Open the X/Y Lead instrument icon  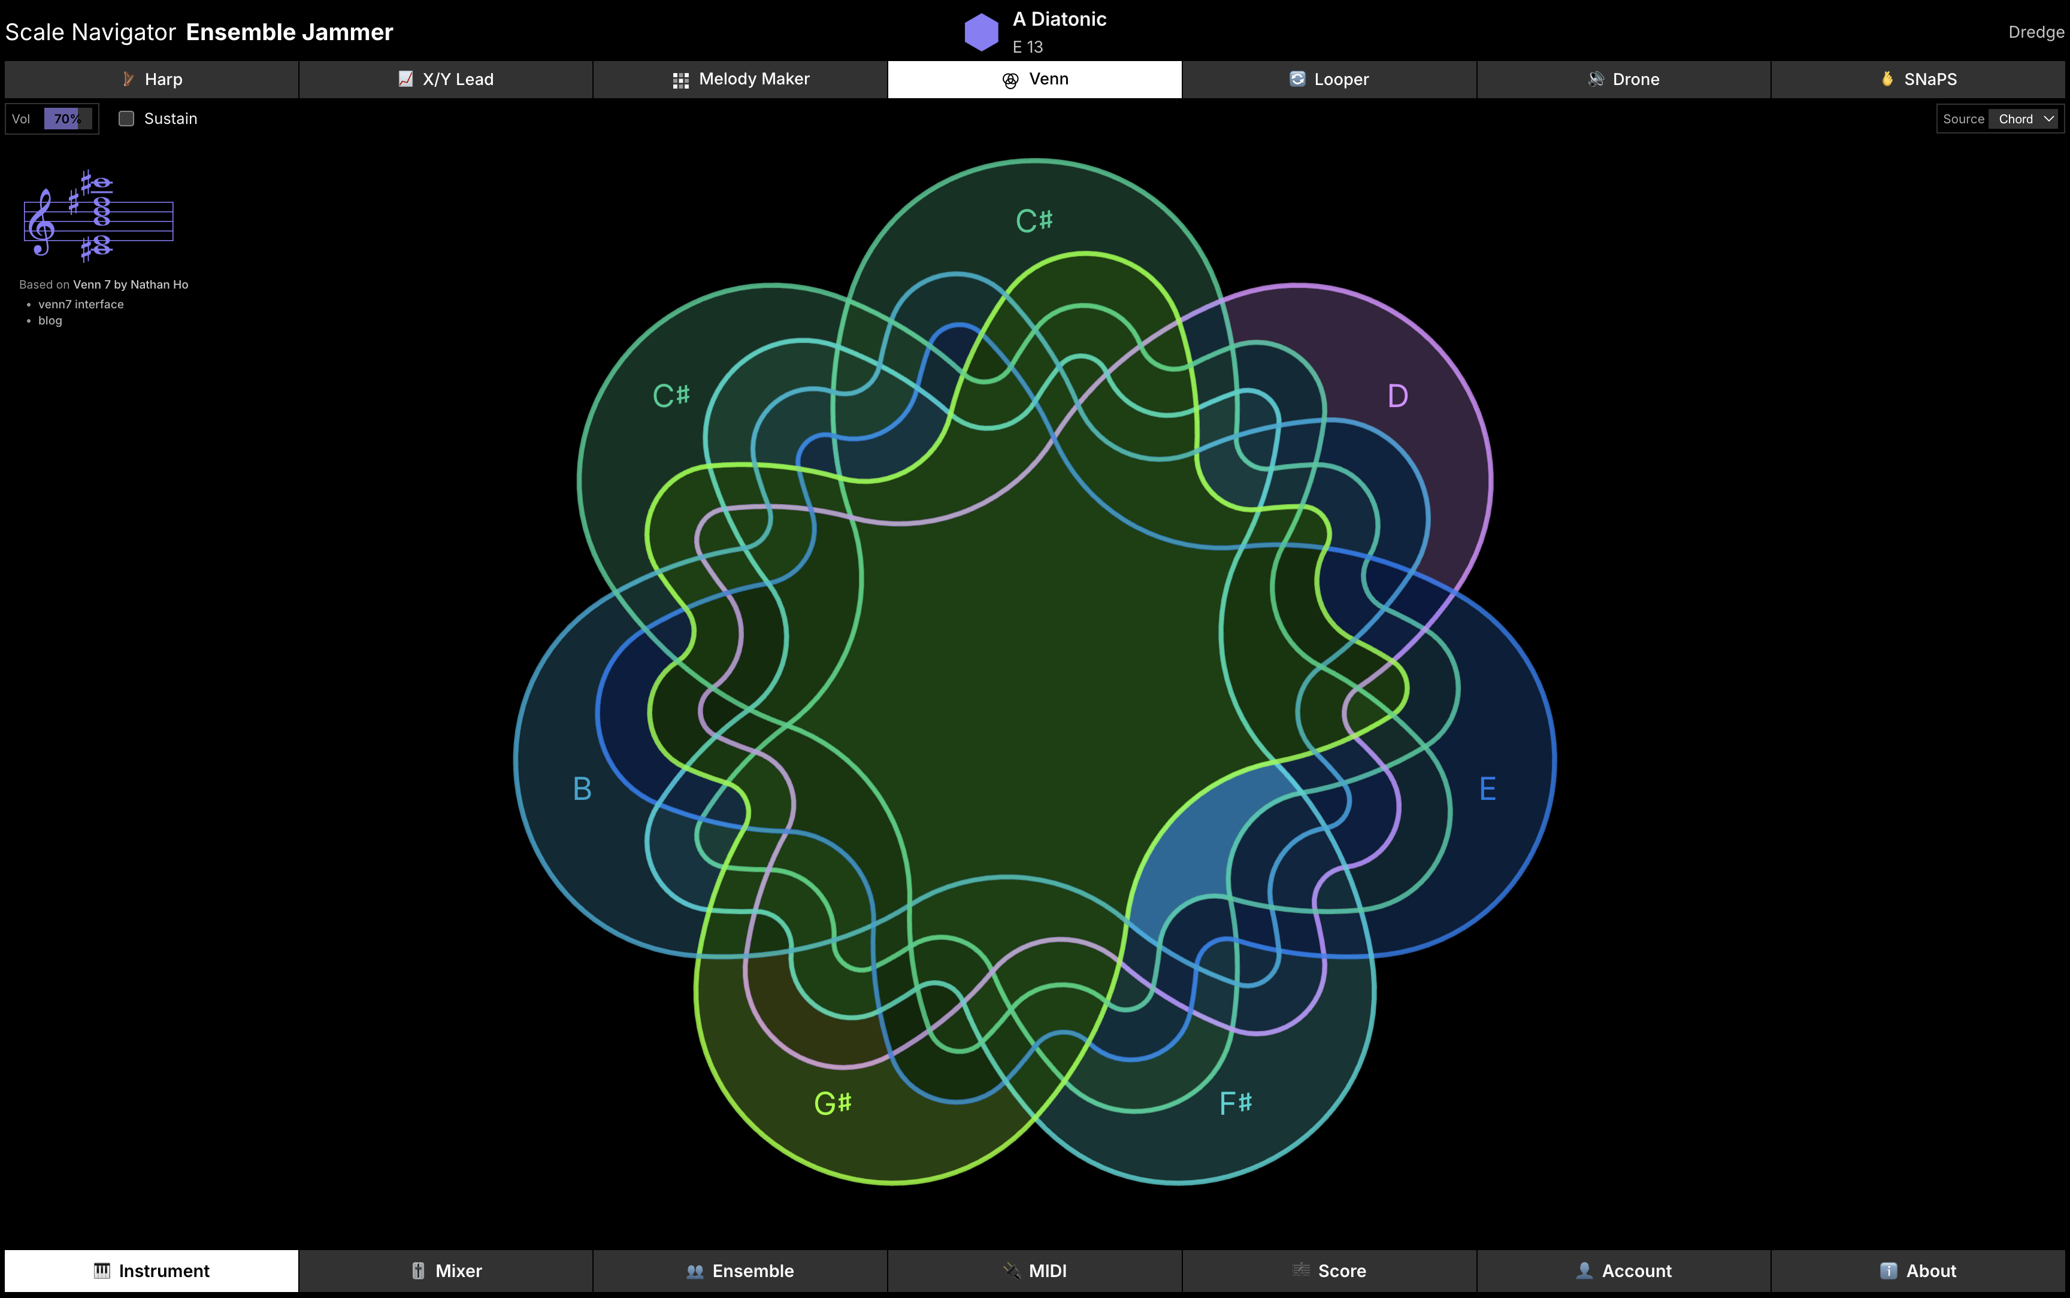tap(404, 79)
